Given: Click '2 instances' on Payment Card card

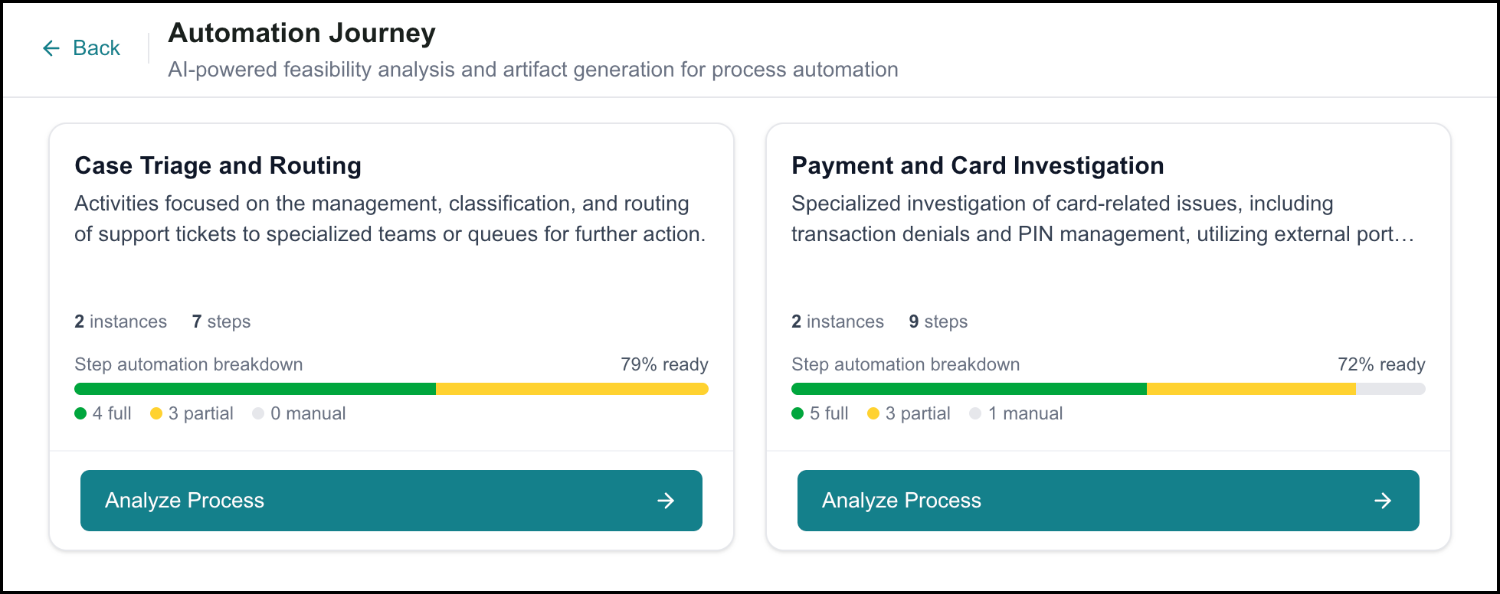Looking at the screenshot, I should tap(837, 321).
